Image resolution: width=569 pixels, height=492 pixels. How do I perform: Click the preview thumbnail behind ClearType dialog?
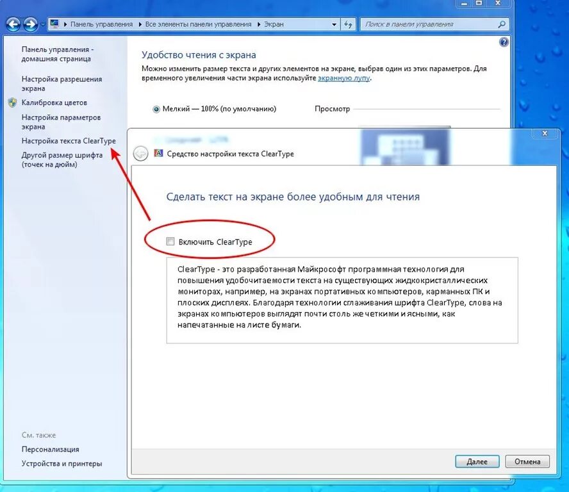[x=404, y=146]
